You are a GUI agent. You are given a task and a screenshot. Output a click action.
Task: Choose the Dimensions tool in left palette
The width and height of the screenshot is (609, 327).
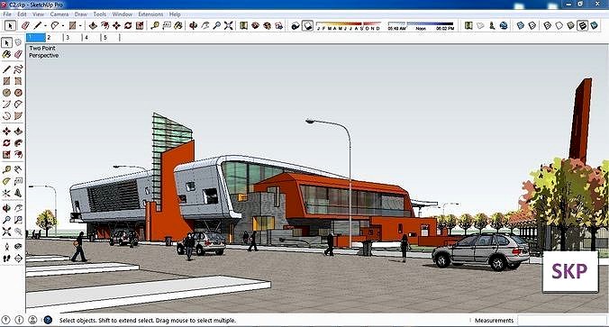(18, 169)
